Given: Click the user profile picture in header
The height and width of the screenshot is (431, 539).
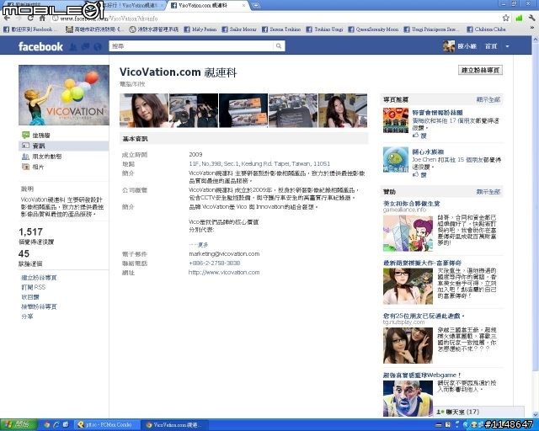Looking at the screenshot, I should (449, 46).
